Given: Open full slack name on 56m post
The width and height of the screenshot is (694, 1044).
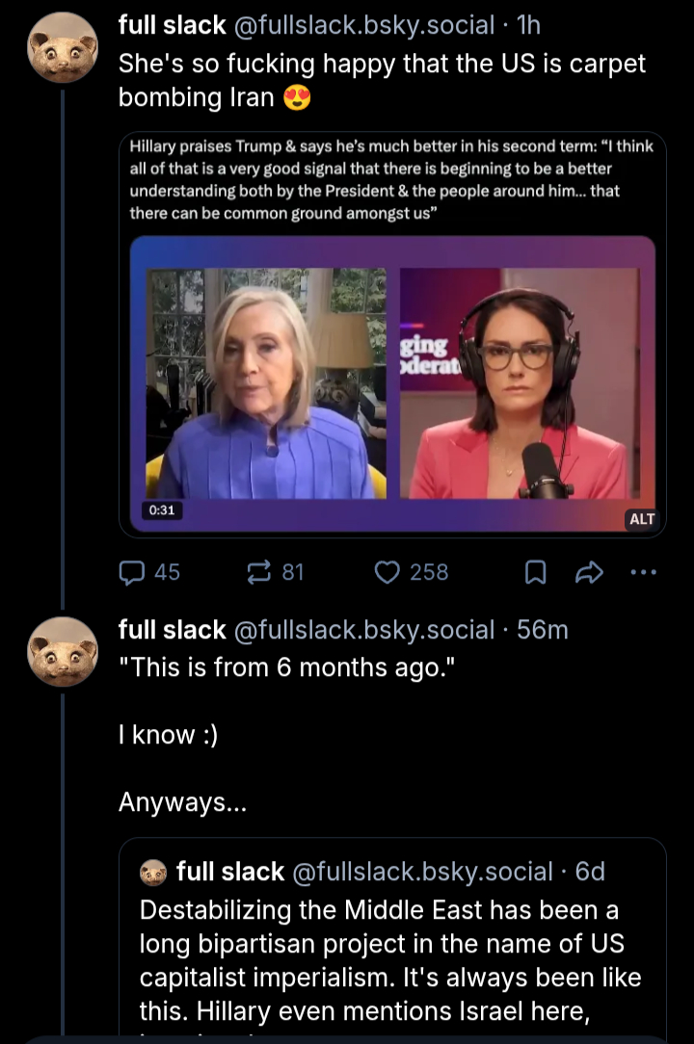Looking at the screenshot, I should (x=172, y=630).
